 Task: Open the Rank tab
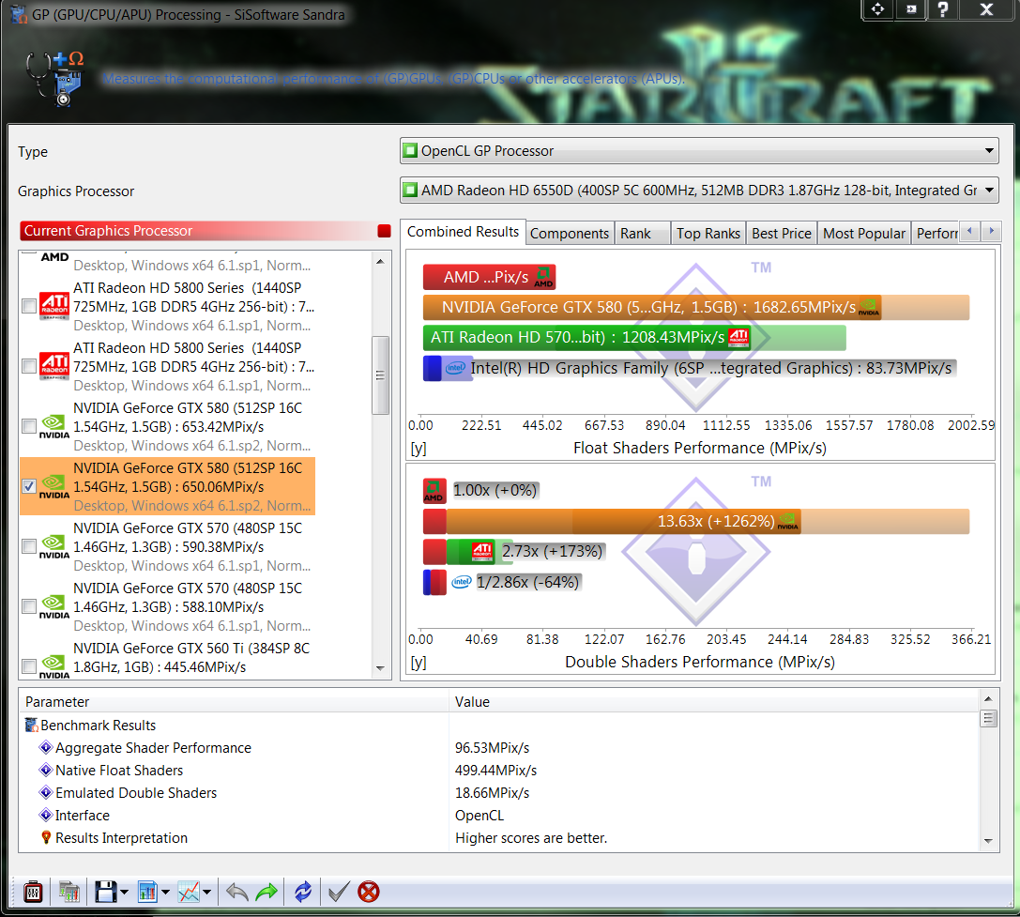click(x=643, y=233)
